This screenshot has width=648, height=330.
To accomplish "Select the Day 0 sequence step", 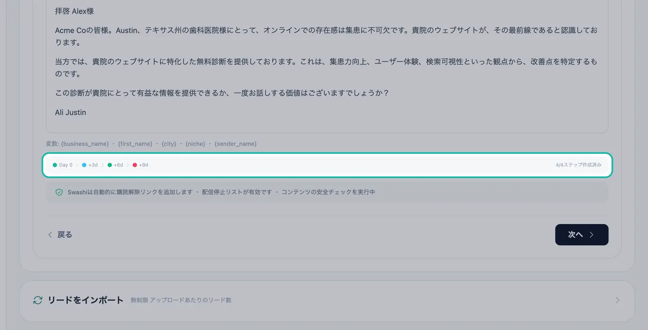I will coord(63,165).
